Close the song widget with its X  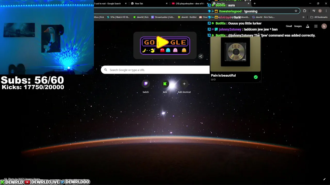pyautogui.click(x=259, y=34)
